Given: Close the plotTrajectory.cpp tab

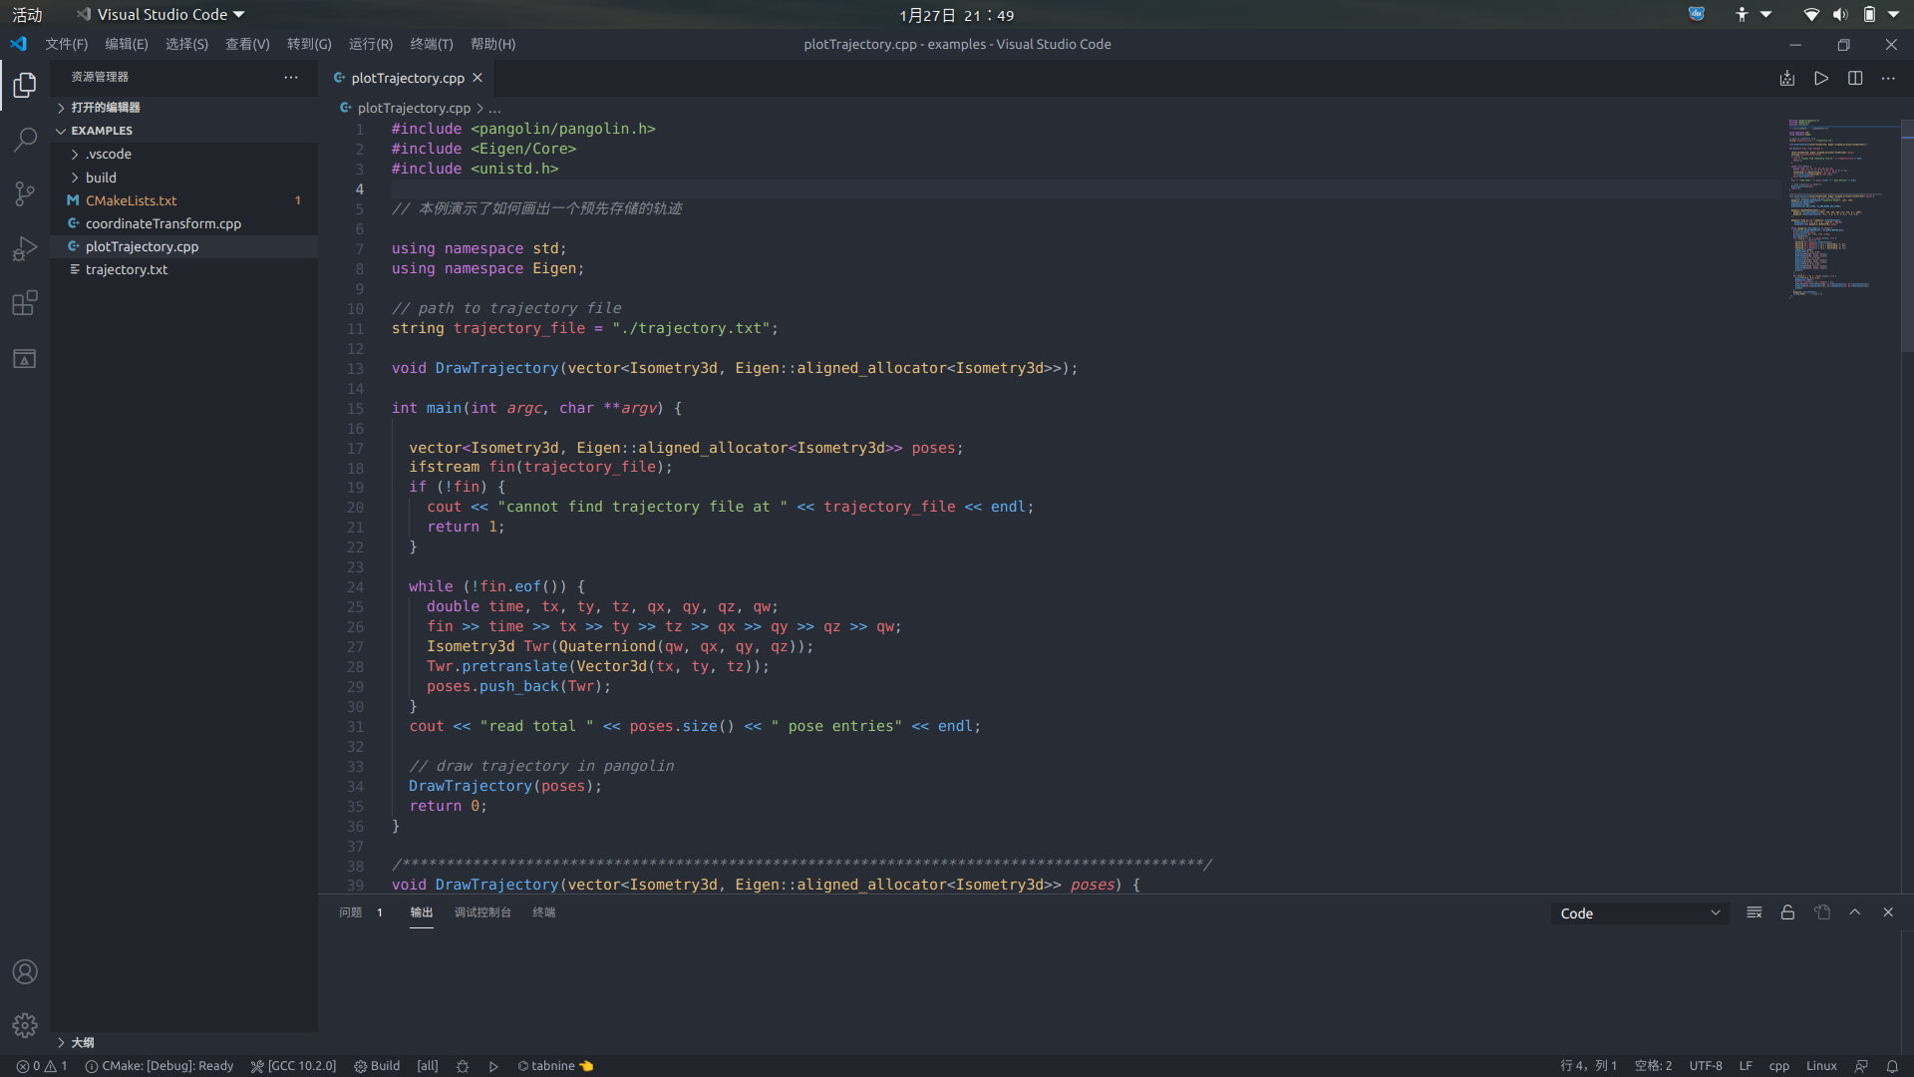Looking at the screenshot, I should [x=478, y=78].
